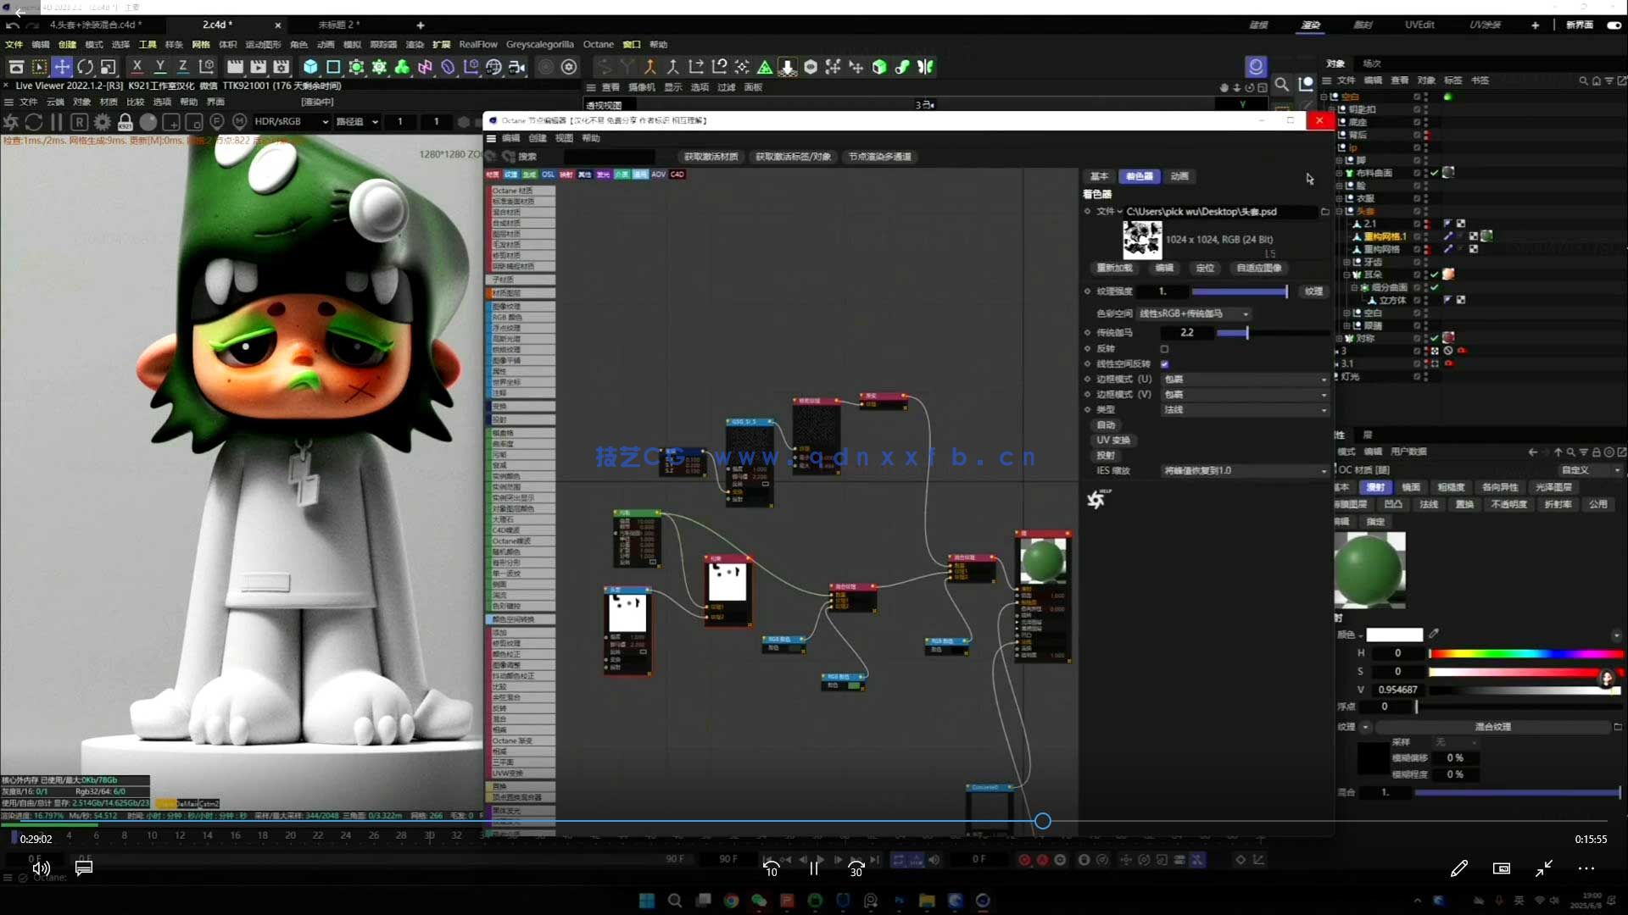Open the 色彩空间 dropdown
1628x915 pixels.
pyautogui.click(x=1244, y=313)
